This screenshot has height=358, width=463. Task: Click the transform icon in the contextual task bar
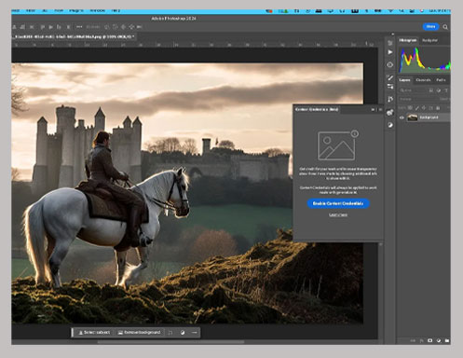click(170, 333)
